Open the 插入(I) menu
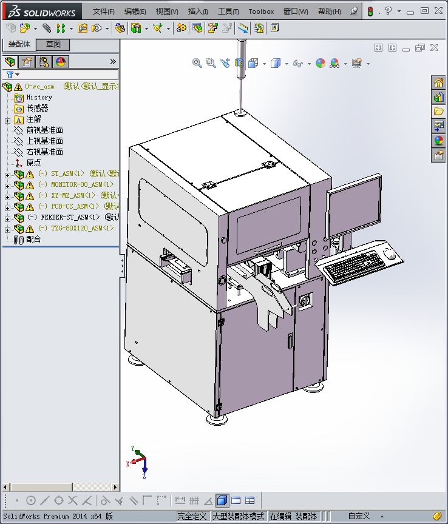This screenshot has height=524, width=448. point(198,12)
